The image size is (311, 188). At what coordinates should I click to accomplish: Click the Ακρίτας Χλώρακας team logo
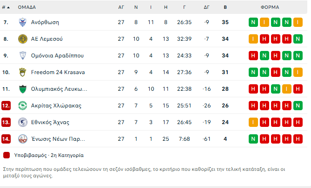click(x=22, y=106)
